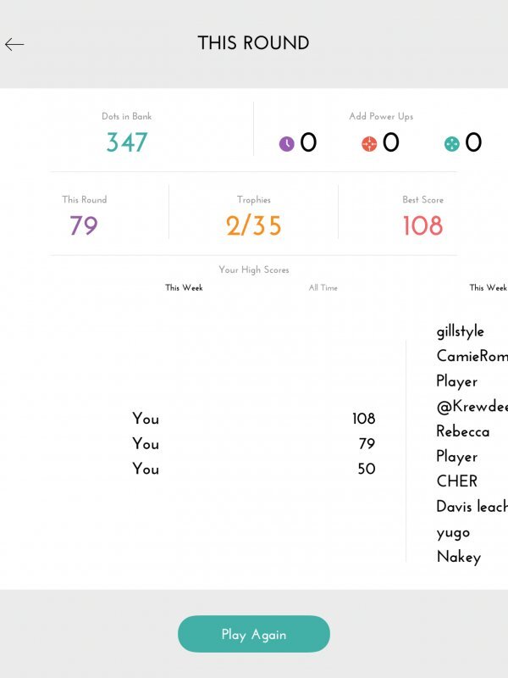Add the teal expand power-up
This screenshot has height=678, width=508.
(452, 144)
